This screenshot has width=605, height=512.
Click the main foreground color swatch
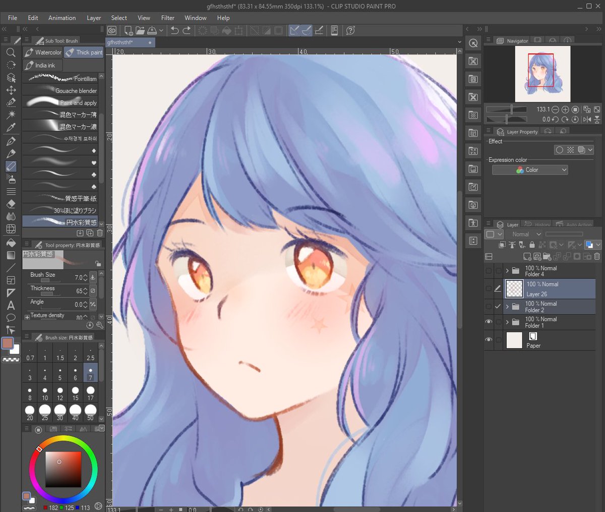click(x=8, y=344)
